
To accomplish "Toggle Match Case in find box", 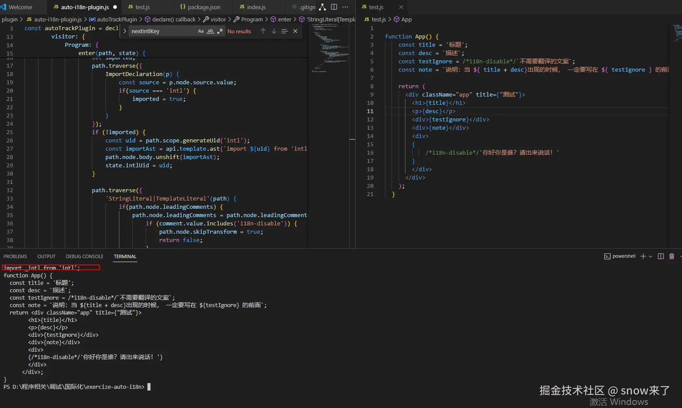I will 201,31.
